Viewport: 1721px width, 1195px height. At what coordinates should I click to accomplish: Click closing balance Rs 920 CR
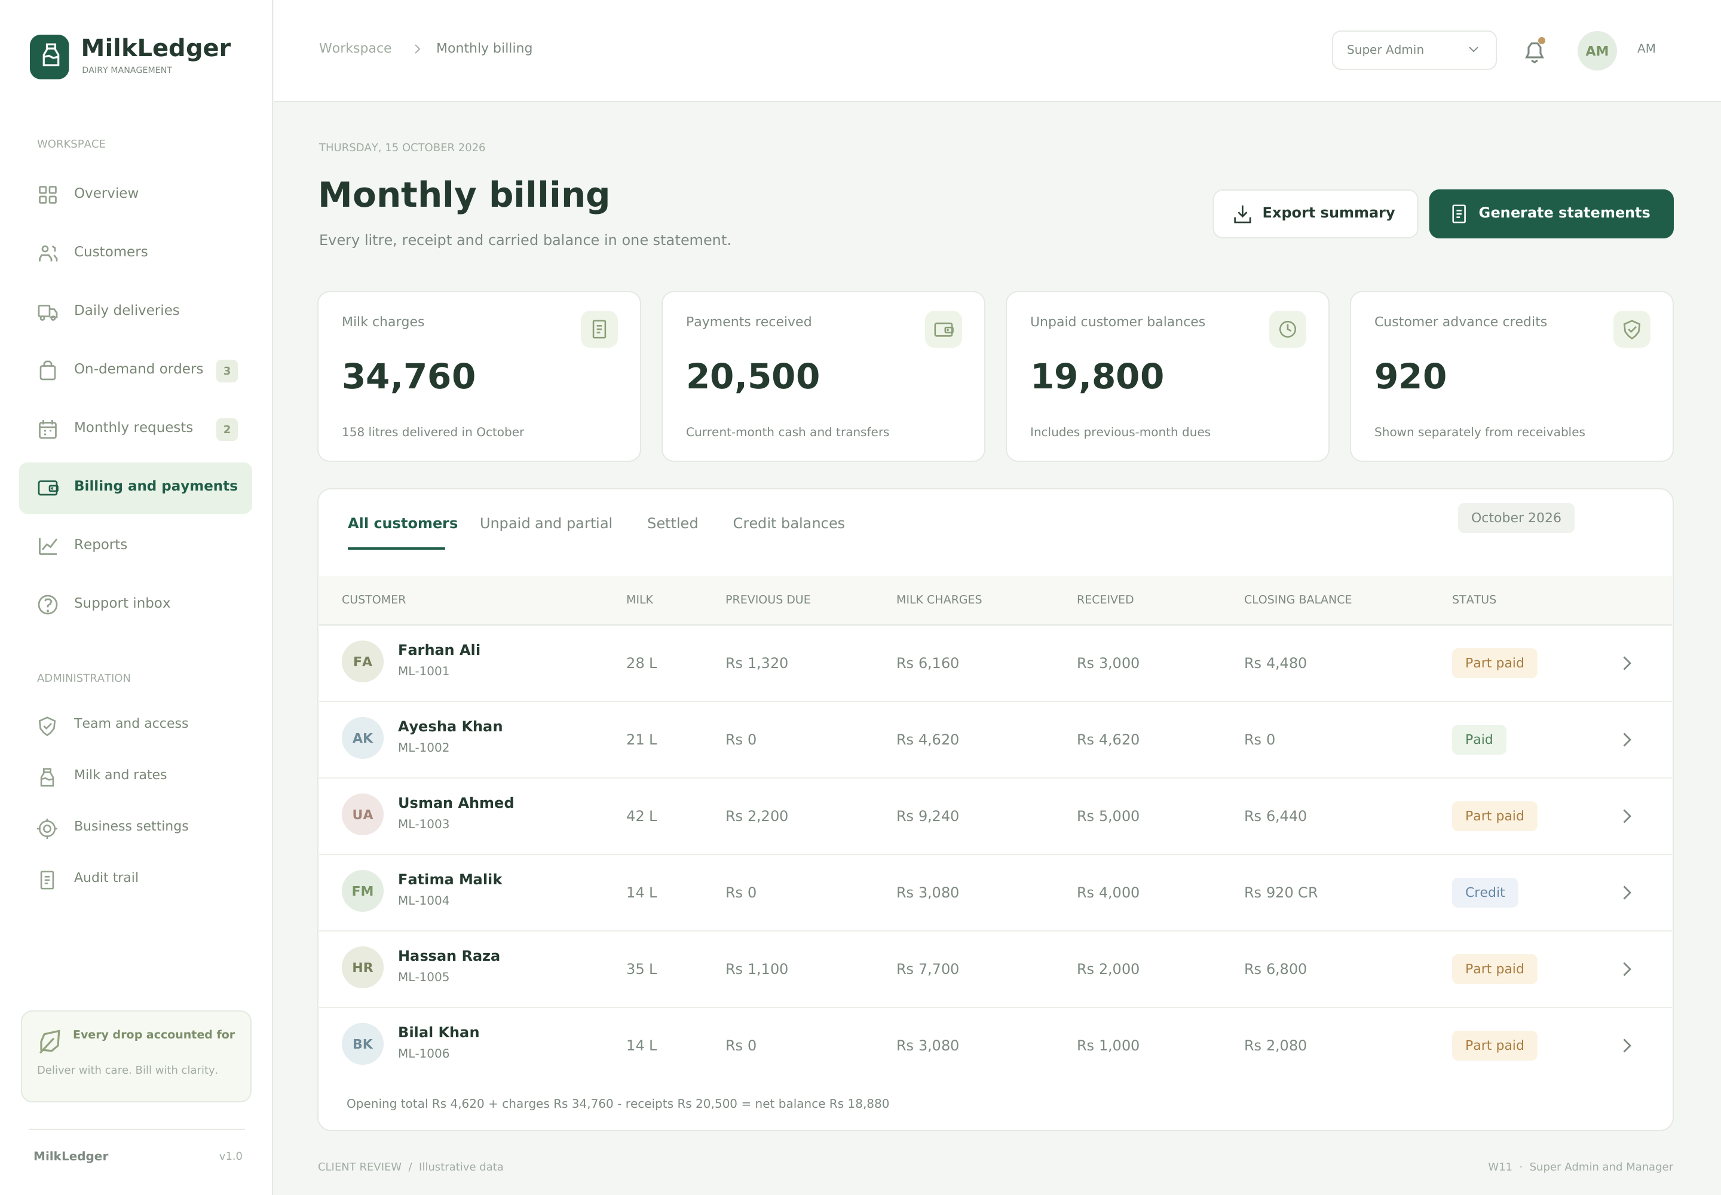1280,891
